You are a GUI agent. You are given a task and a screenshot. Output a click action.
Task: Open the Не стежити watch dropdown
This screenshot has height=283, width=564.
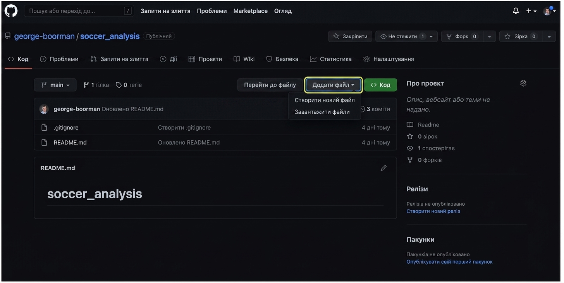[407, 36]
